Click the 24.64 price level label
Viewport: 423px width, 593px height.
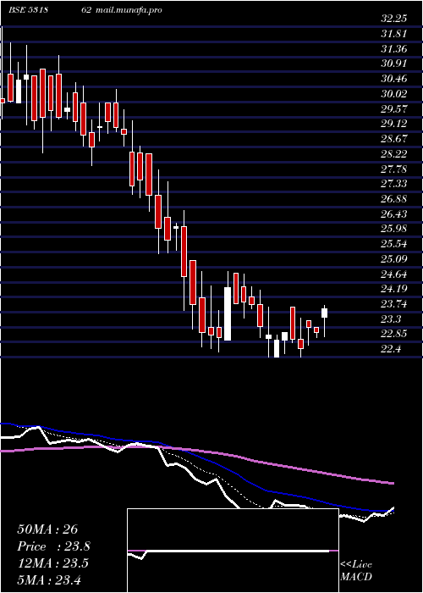[x=394, y=274]
